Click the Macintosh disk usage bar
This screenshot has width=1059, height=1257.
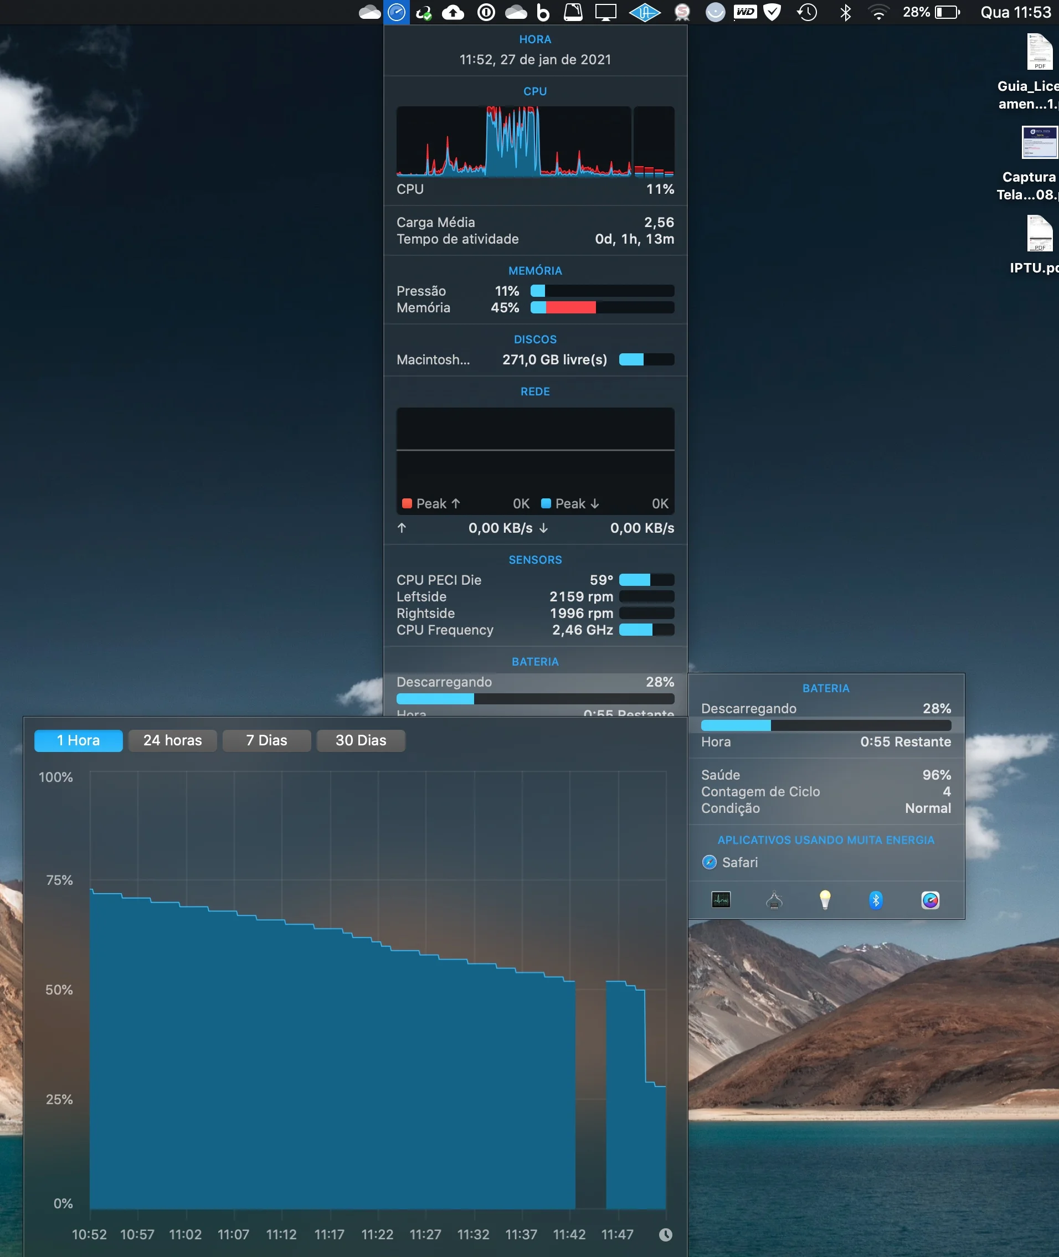(x=646, y=359)
